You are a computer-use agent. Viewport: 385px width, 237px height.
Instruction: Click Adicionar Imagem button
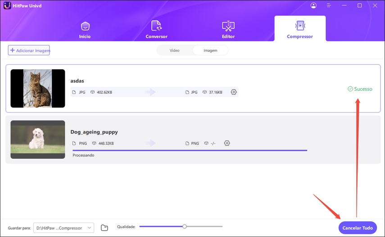click(x=29, y=50)
